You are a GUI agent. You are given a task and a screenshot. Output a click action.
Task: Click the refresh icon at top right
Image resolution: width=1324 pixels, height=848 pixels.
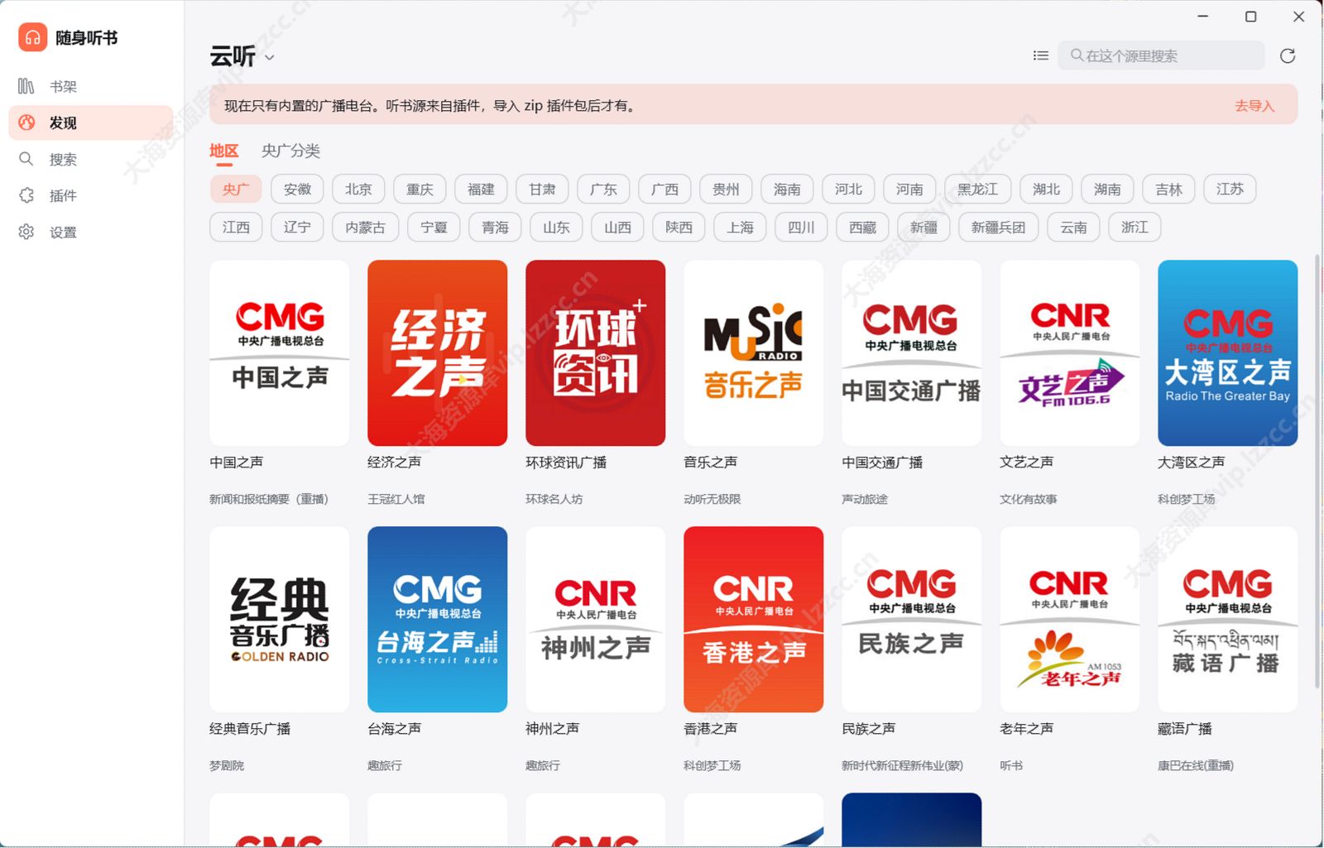(1288, 55)
